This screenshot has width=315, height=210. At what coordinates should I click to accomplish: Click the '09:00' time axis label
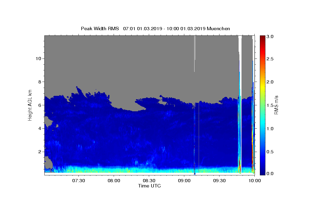point(184,181)
